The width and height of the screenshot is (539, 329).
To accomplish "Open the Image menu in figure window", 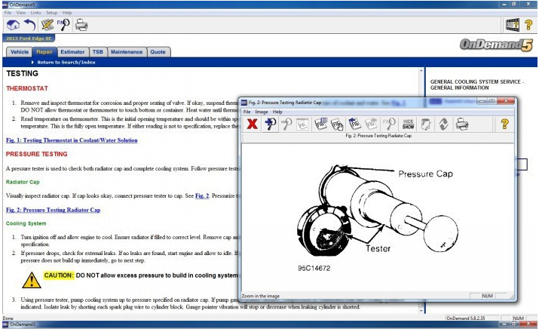I will click(262, 112).
